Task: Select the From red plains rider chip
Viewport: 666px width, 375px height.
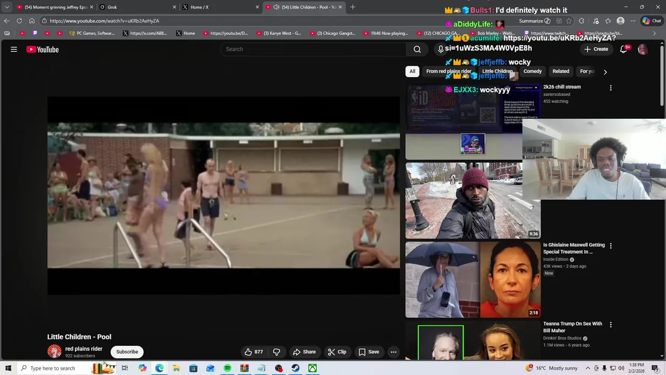Action: click(x=449, y=71)
